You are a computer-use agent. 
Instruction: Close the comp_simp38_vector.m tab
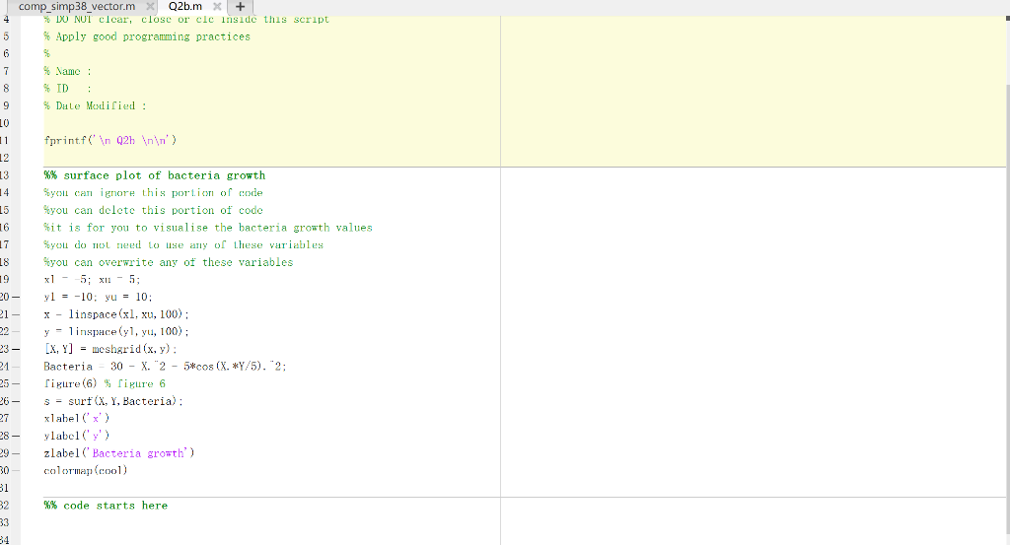pyautogui.click(x=150, y=7)
